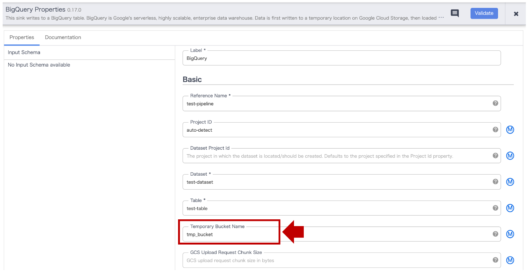Click the Label input field

[x=341, y=58]
